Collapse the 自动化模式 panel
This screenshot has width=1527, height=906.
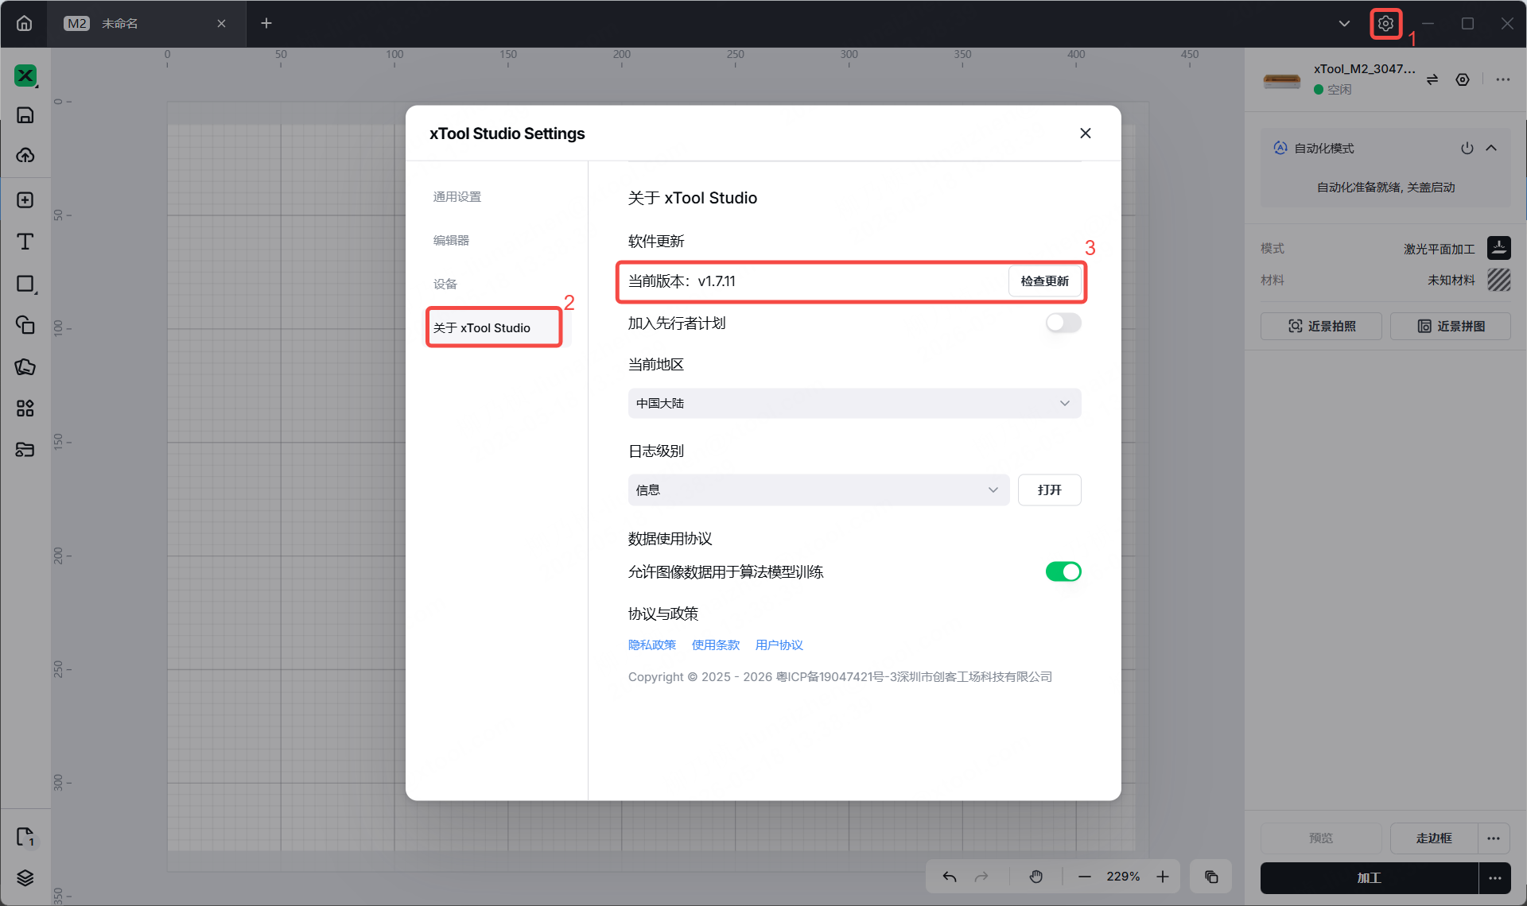[x=1492, y=149]
